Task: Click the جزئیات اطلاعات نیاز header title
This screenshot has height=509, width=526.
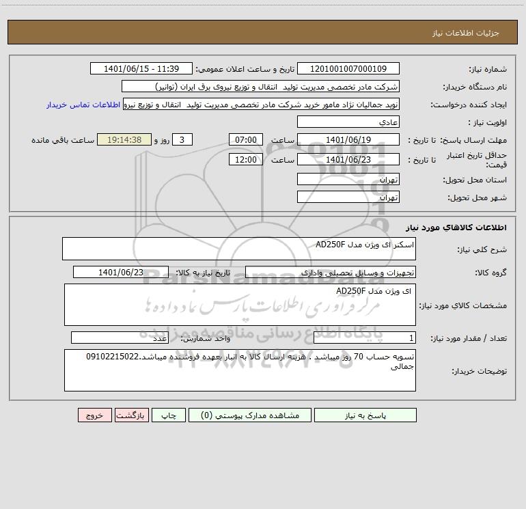Action: tap(465, 33)
